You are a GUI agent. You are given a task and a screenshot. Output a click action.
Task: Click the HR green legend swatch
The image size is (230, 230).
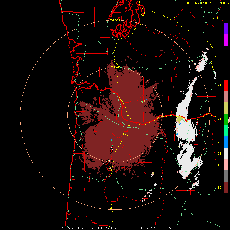click(x=226, y=119)
